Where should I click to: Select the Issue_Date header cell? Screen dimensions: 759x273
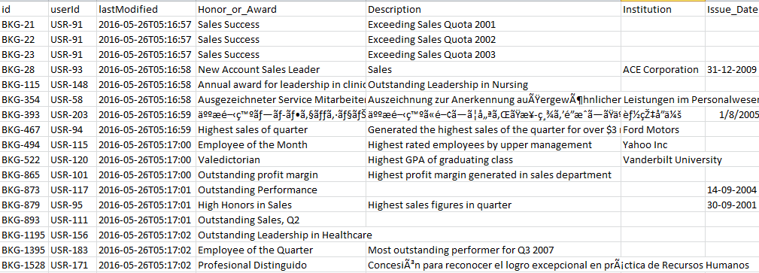coord(732,9)
